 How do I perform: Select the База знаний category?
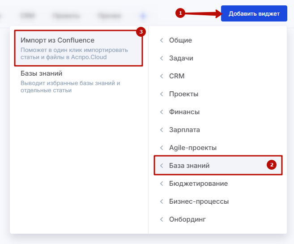(189, 166)
